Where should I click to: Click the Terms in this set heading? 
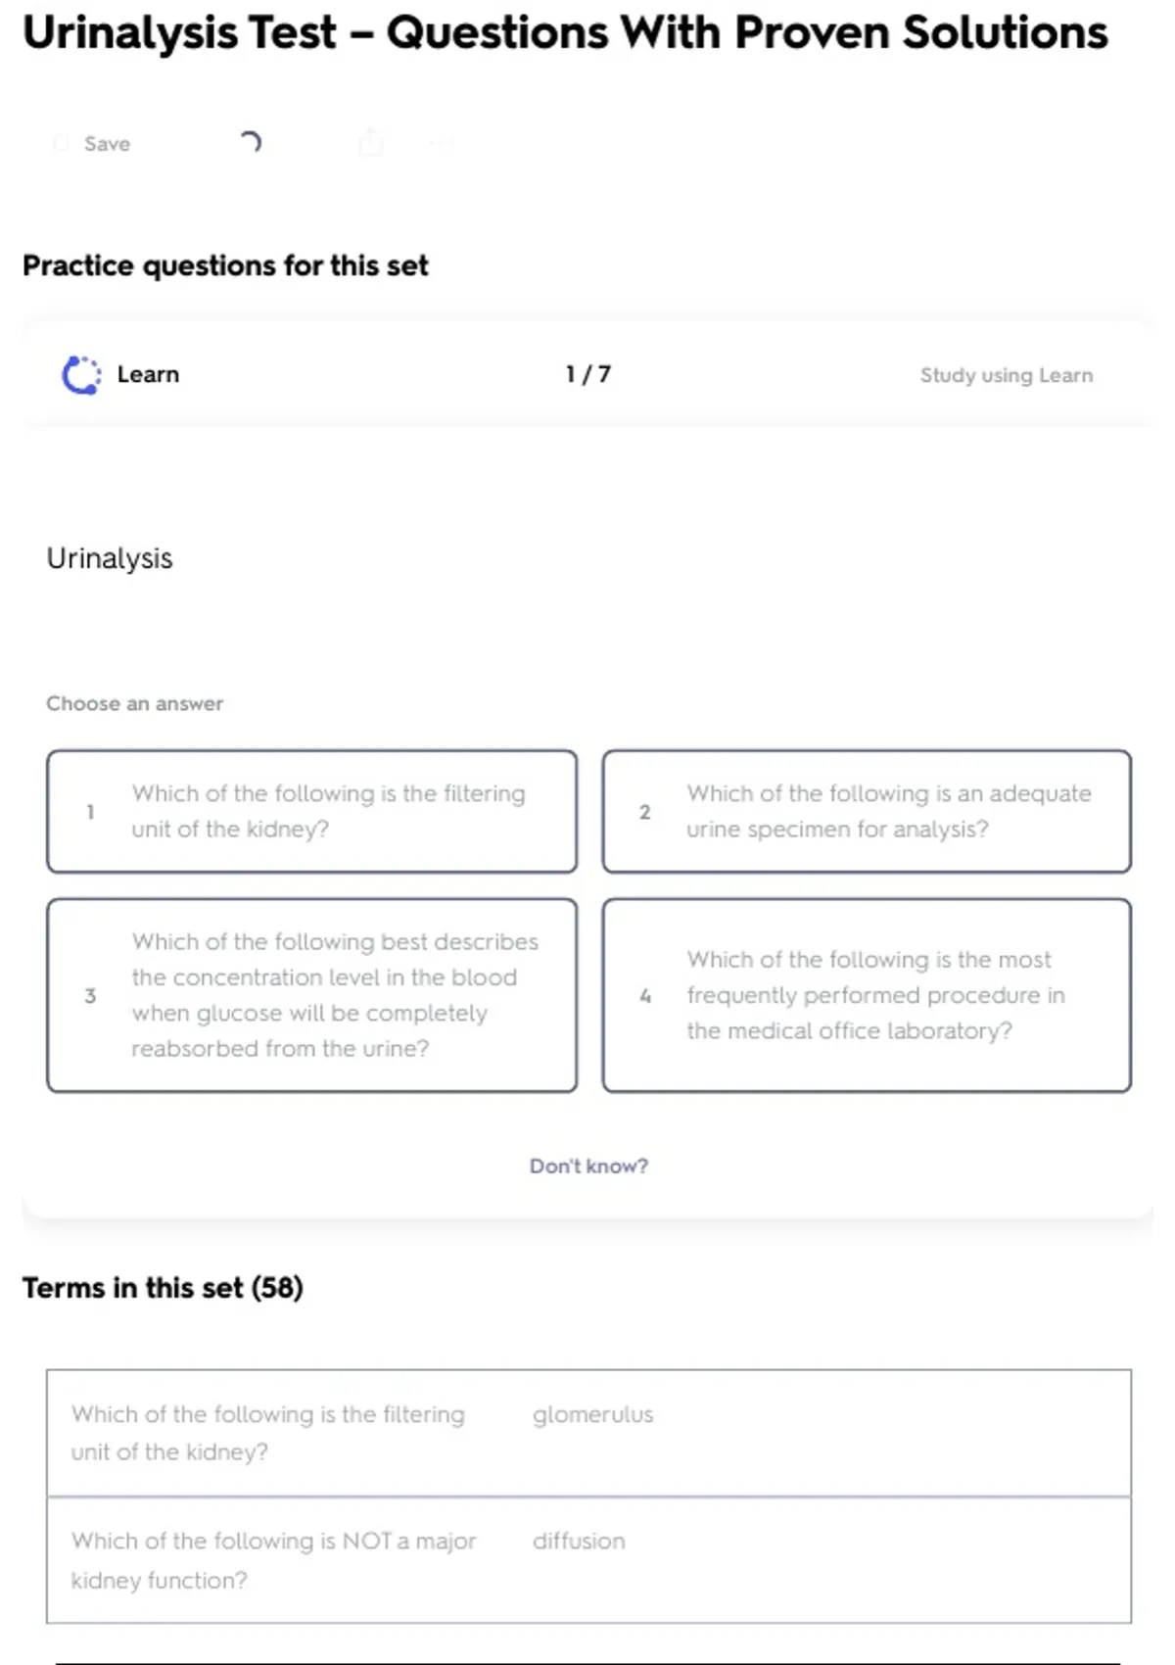[163, 1287]
